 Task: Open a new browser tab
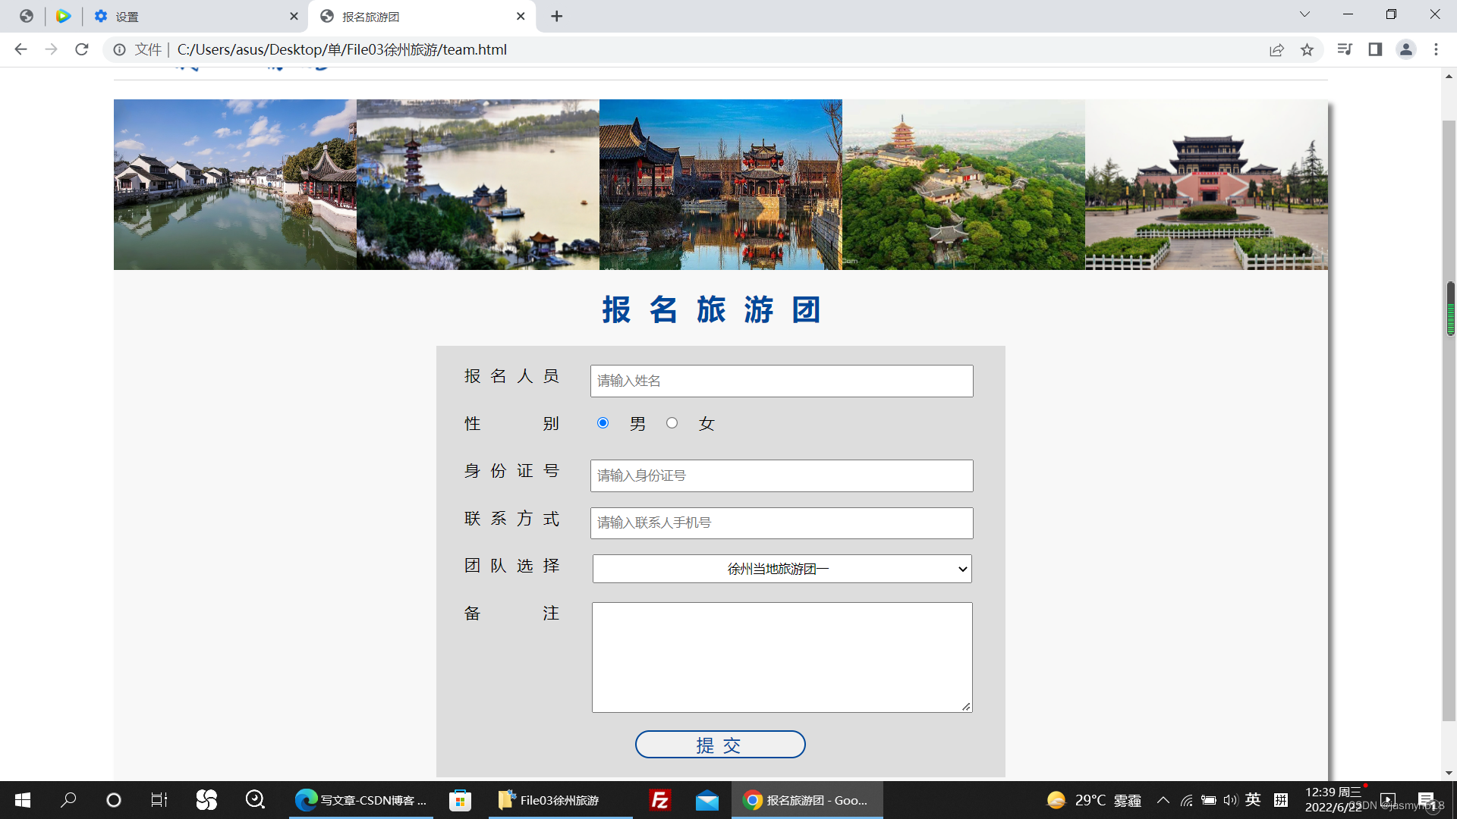(557, 16)
